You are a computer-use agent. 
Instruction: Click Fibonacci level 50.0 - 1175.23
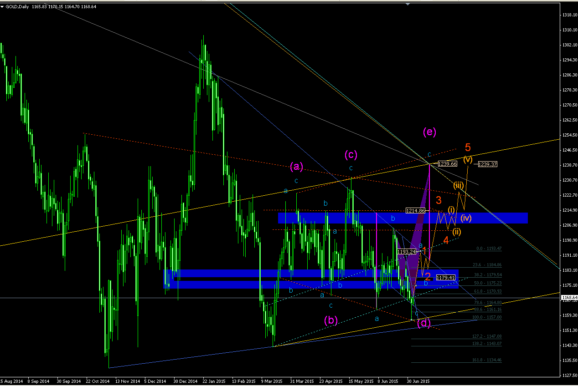[487, 283]
